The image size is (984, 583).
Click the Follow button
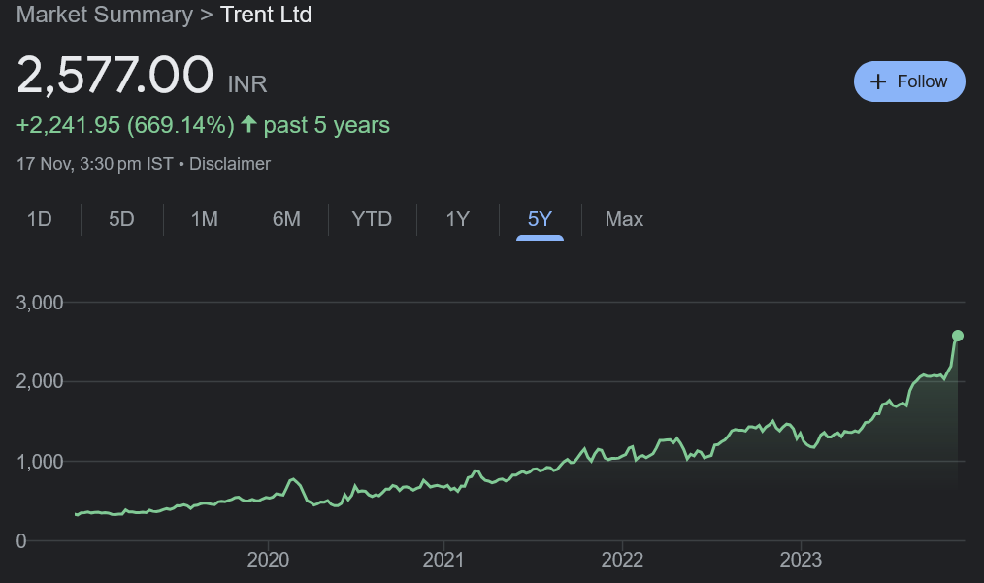(909, 81)
